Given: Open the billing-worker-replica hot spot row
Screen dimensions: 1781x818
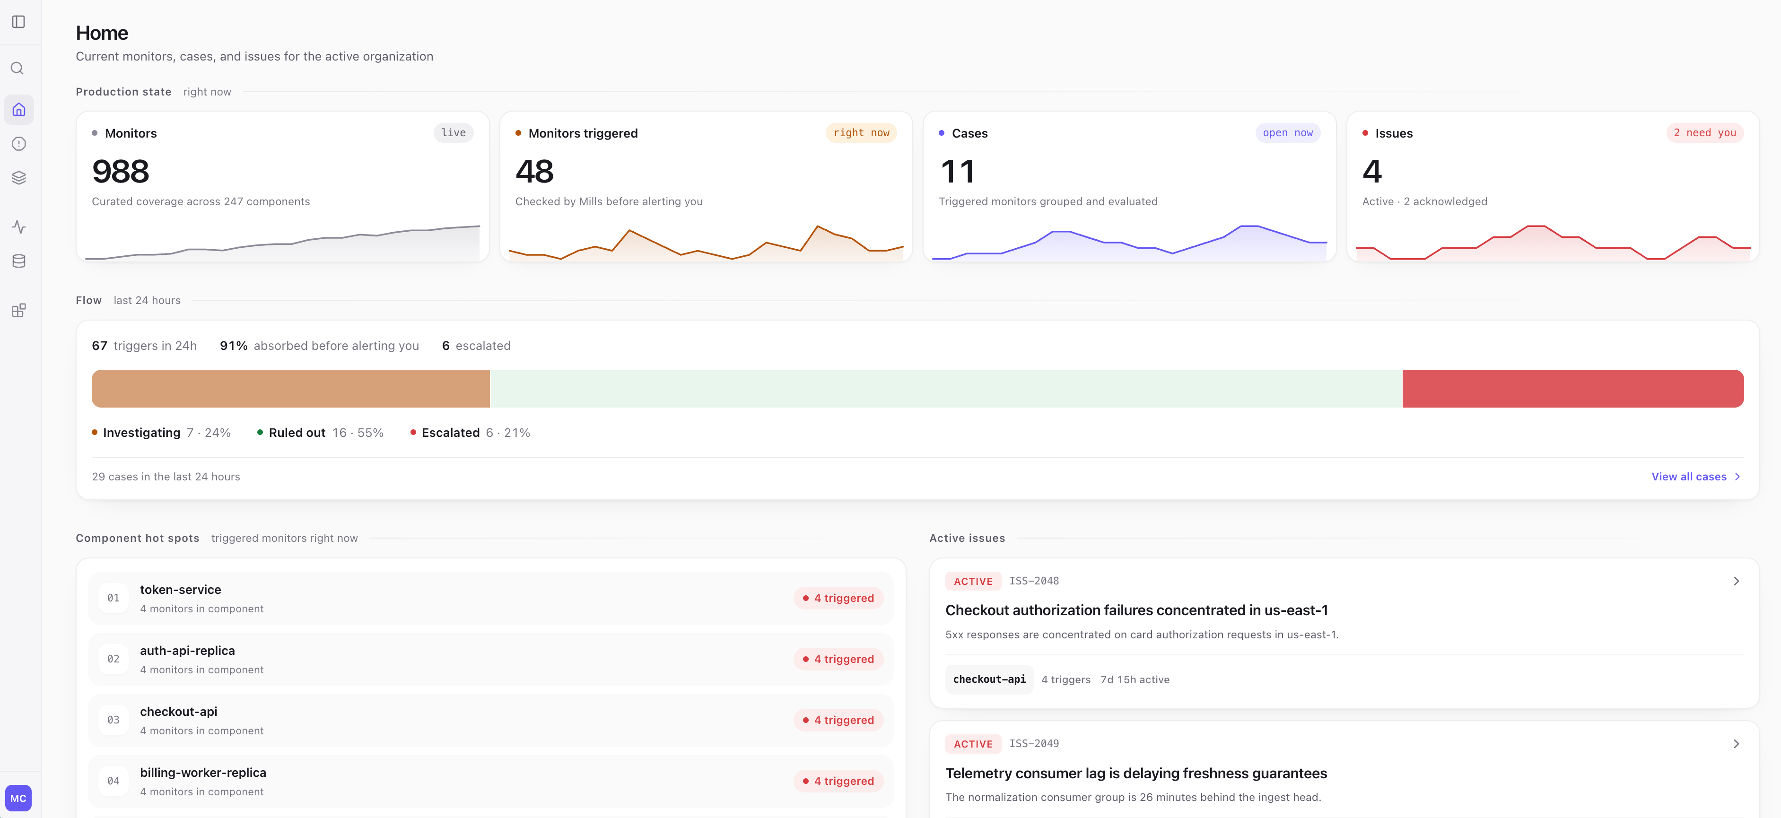Looking at the screenshot, I should [x=491, y=781].
